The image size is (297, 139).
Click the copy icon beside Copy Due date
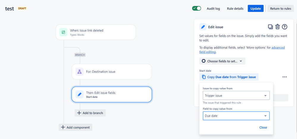(x=204, y=77)
